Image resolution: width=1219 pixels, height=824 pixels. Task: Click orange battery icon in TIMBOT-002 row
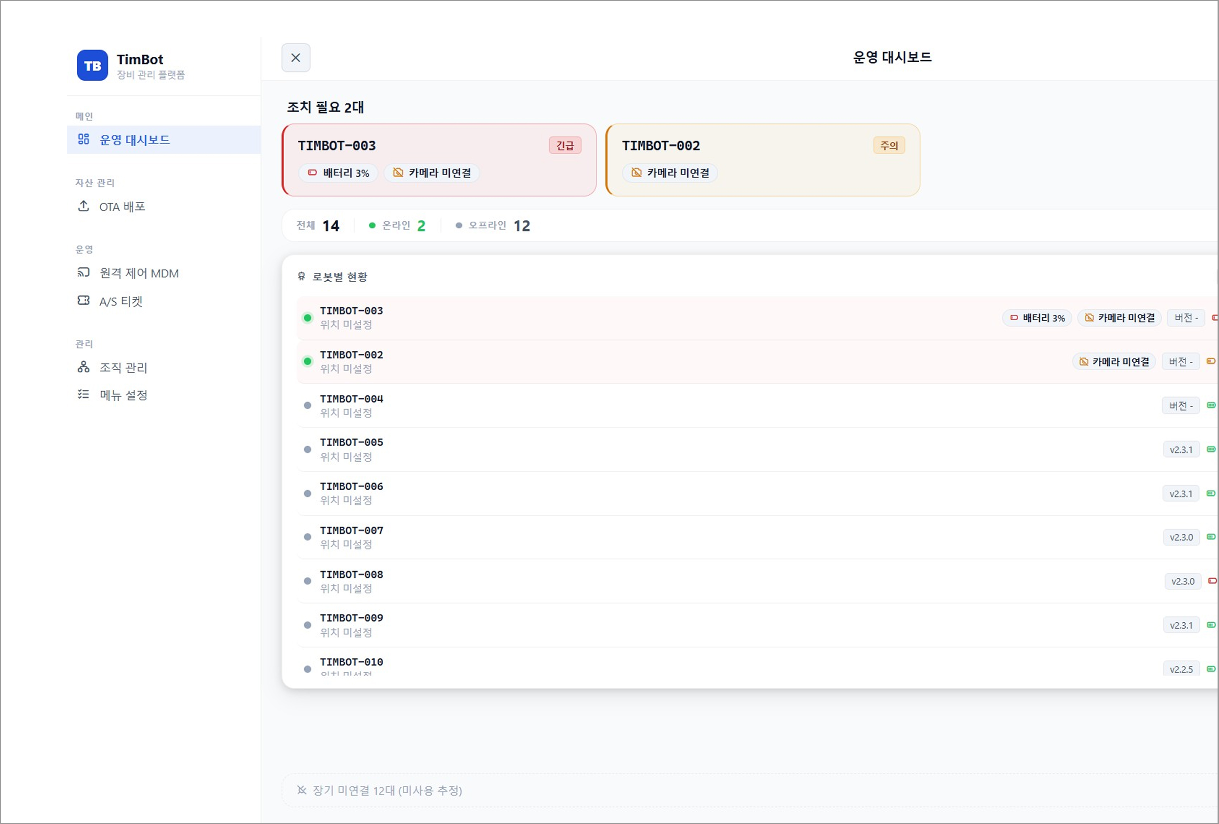pos(1211,361)
